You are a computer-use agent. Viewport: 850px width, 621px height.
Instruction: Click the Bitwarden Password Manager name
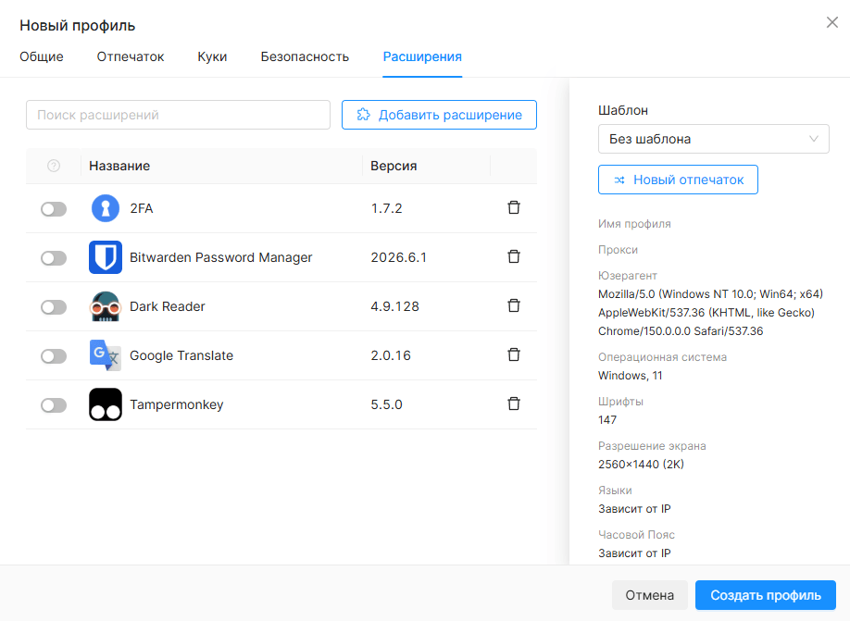(221, 257)
